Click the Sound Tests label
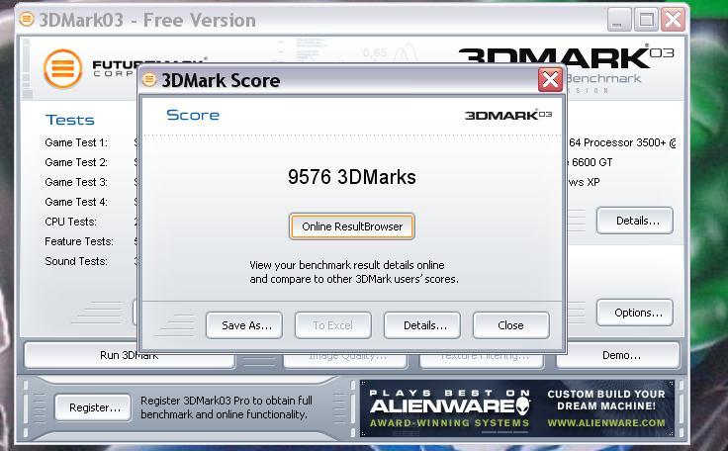The image size is (728, 451). pos(76,261)
